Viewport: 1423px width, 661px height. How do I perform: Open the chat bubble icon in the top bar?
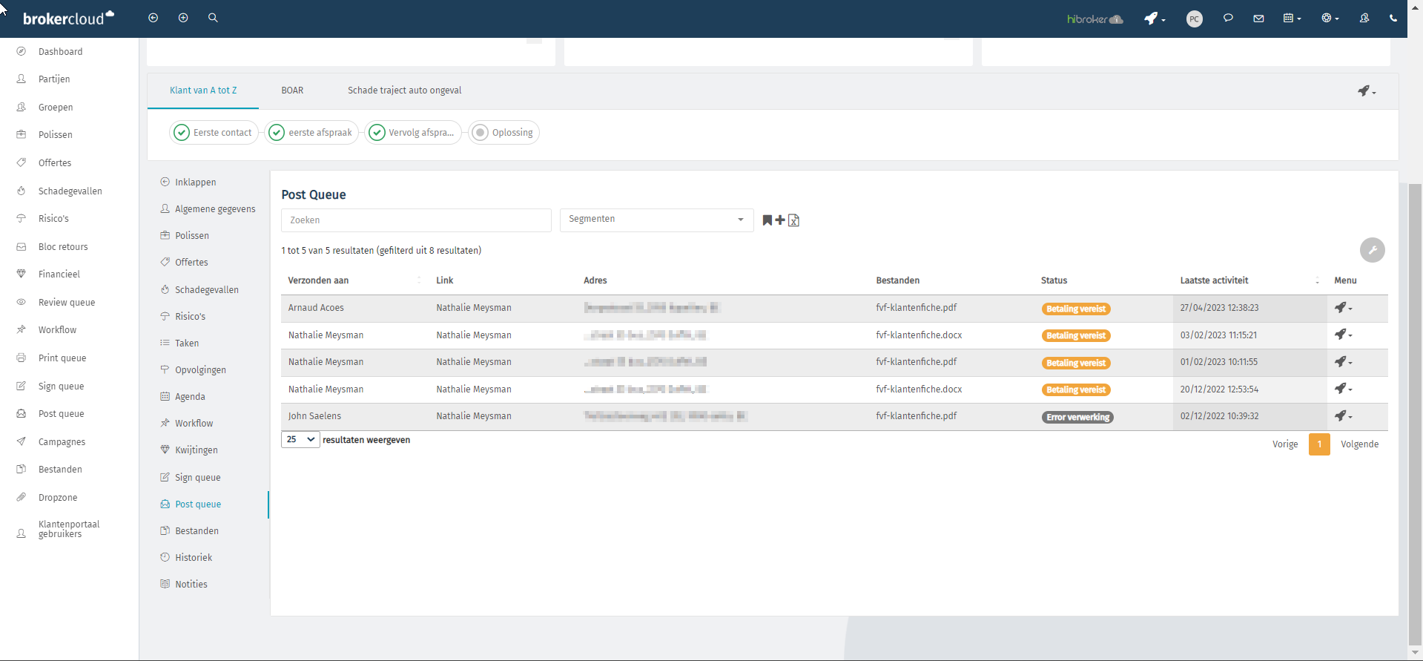click(x=1228, y=19)
